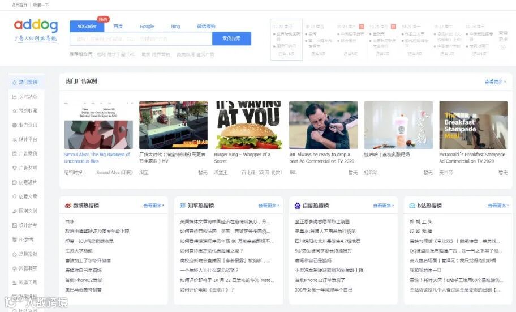
Task: Expand 查看更多 for 热门广告案例
Action: 495,82
